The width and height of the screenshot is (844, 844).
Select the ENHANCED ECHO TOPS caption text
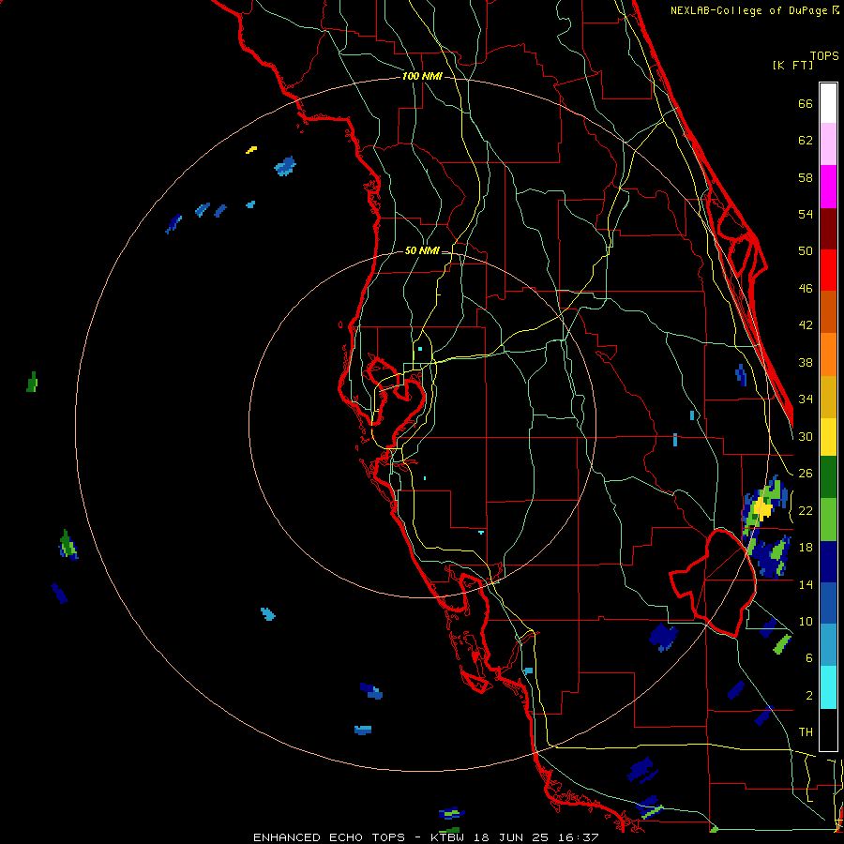click(x=329, y=837)
